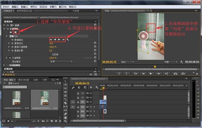The height and width of the screenshot is (128, 202).
Task: Step forward one frame in program monitor
Action: pyautogui.click(x=159, y=74)
